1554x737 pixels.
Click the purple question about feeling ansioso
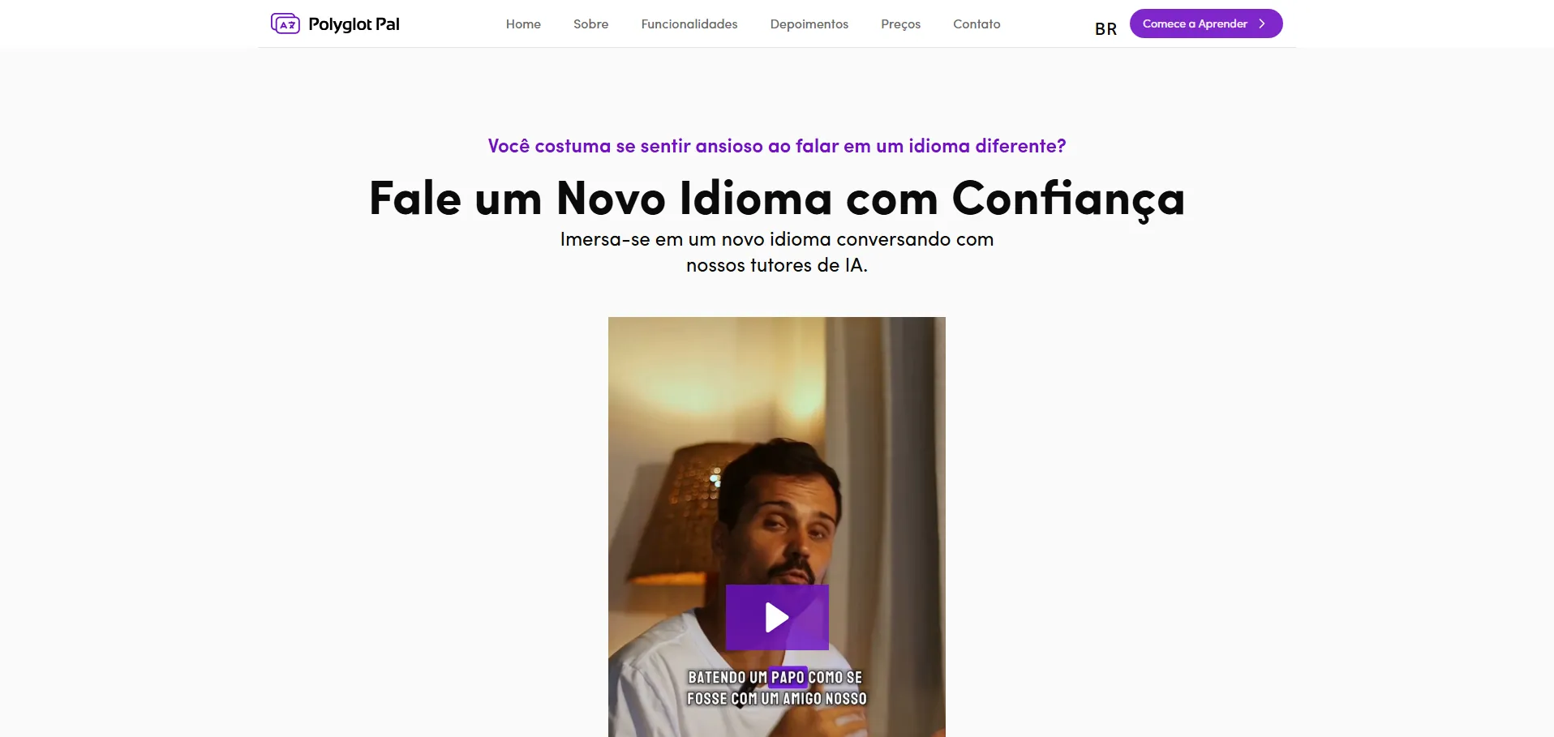click(777, 146)
